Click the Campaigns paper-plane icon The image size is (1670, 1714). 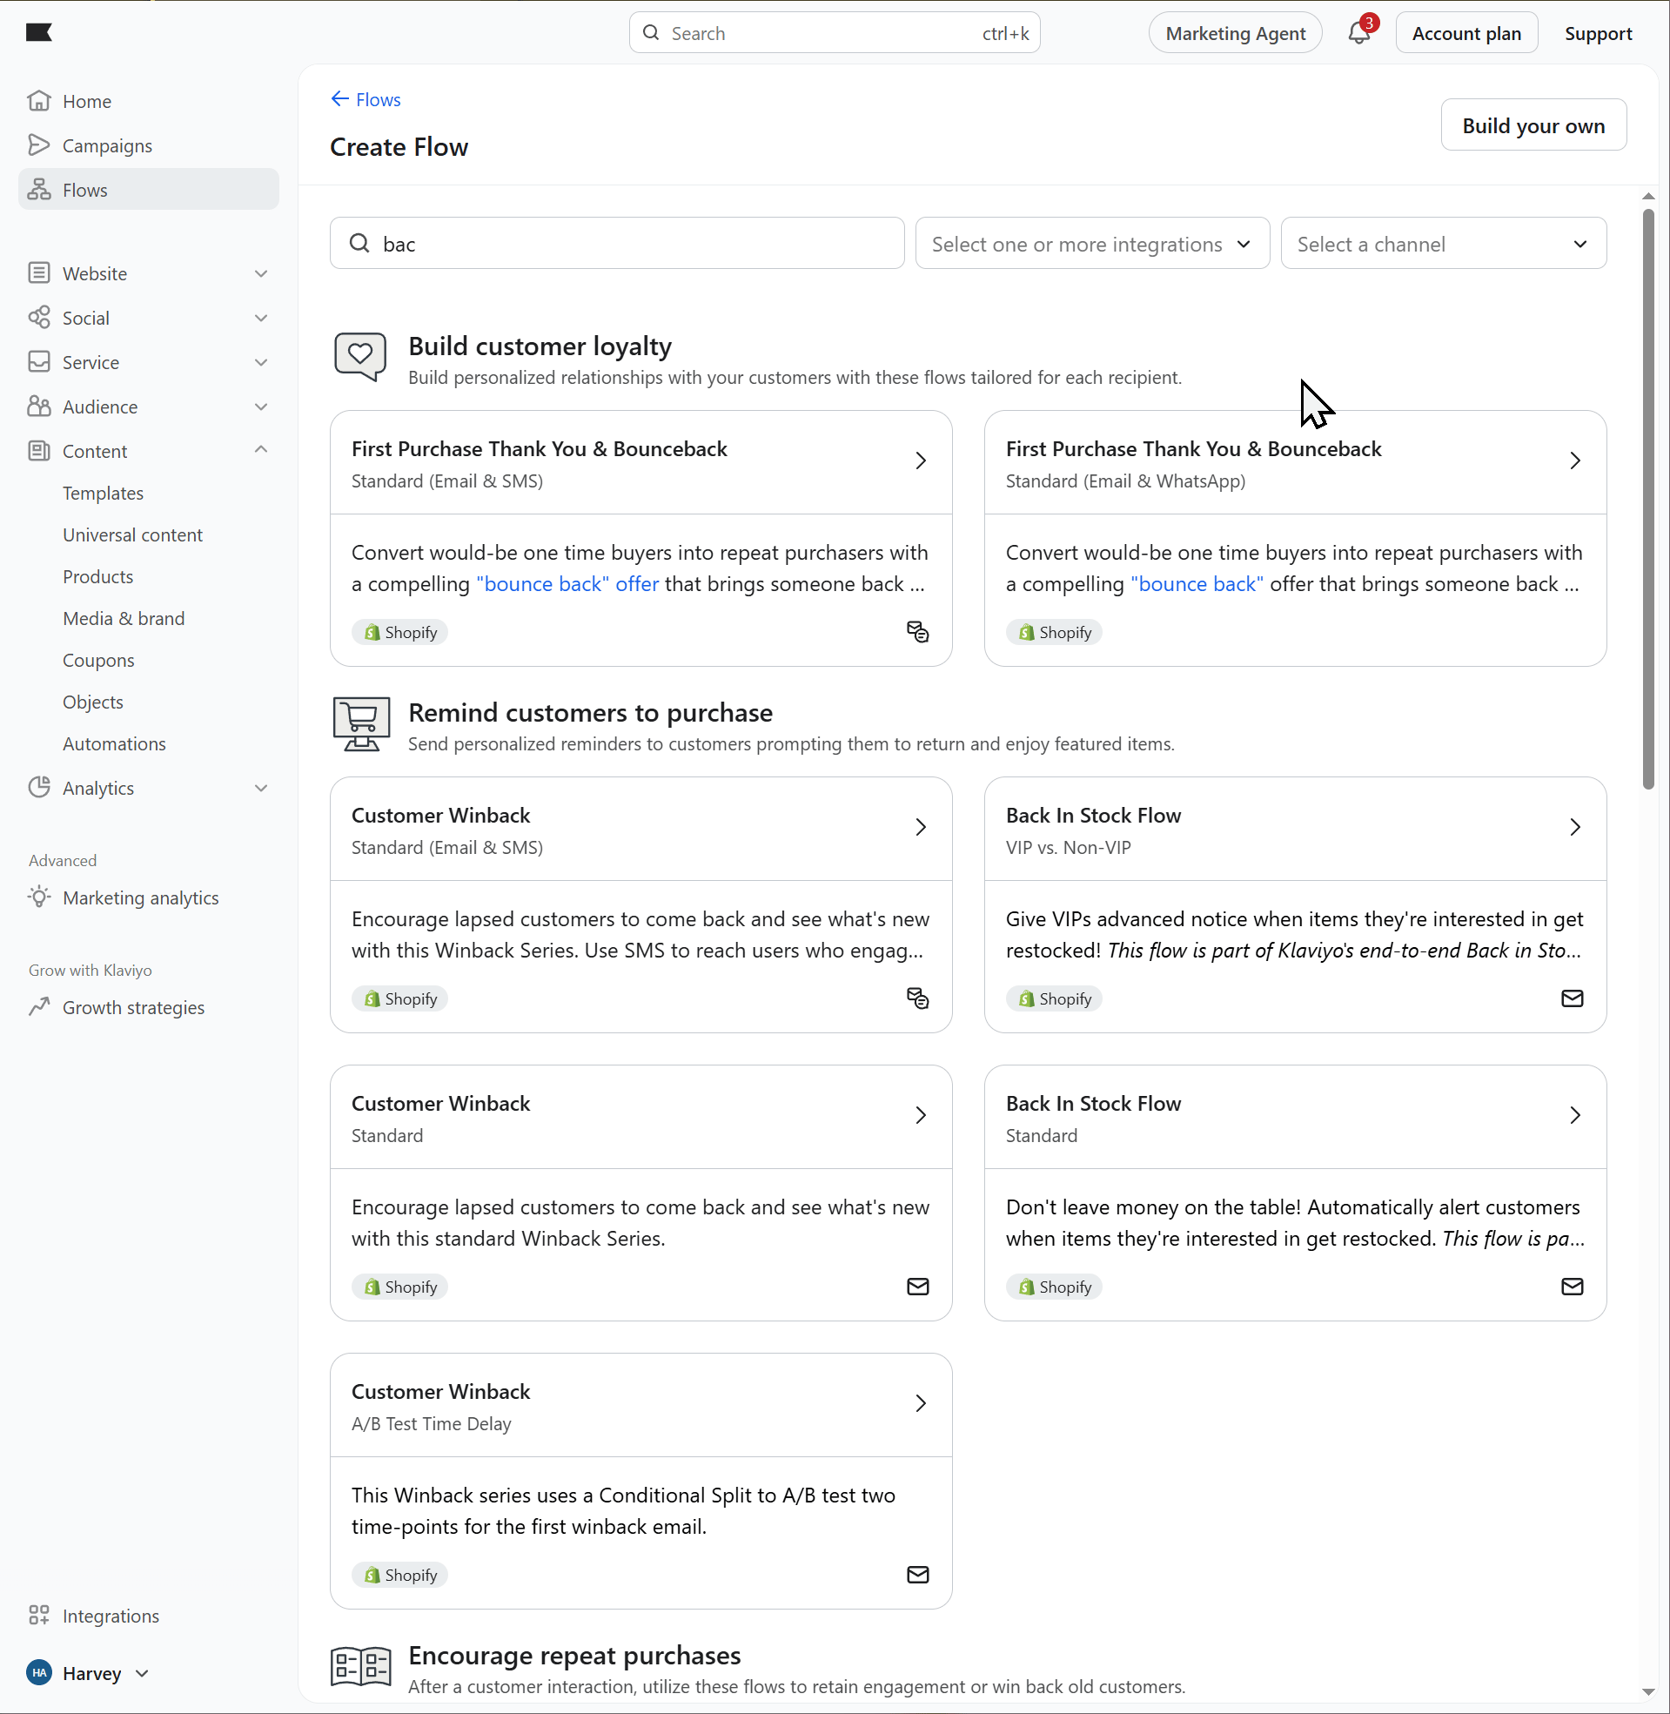point(38,145)
